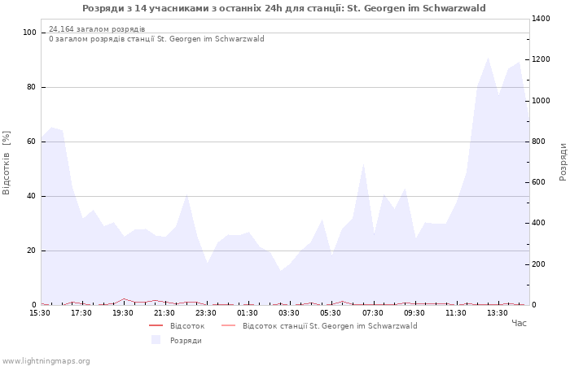Click the light red station percentage legend line
570x366 pixels.
pyautogui.click(x=228, y=326)
